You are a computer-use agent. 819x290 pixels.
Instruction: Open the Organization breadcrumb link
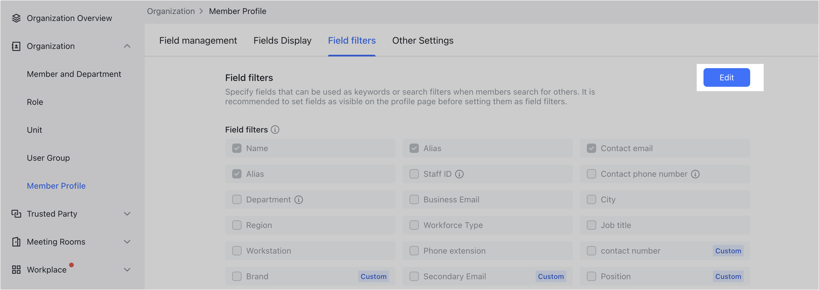pyautogui.click(x=171, y=11)
